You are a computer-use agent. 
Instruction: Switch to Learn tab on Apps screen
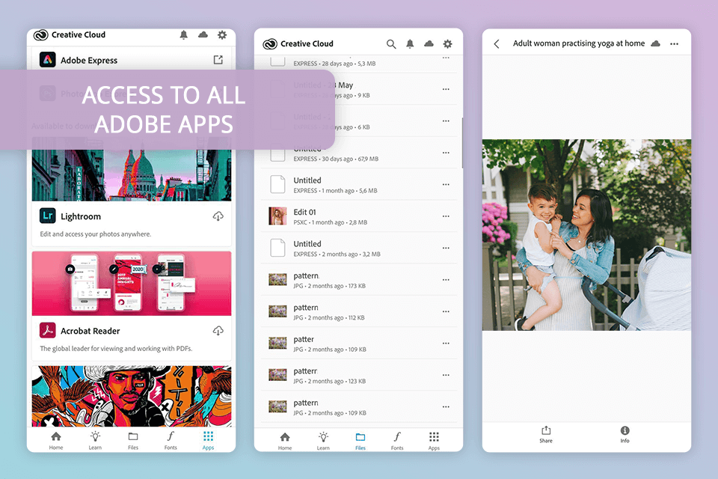[95, 440]
